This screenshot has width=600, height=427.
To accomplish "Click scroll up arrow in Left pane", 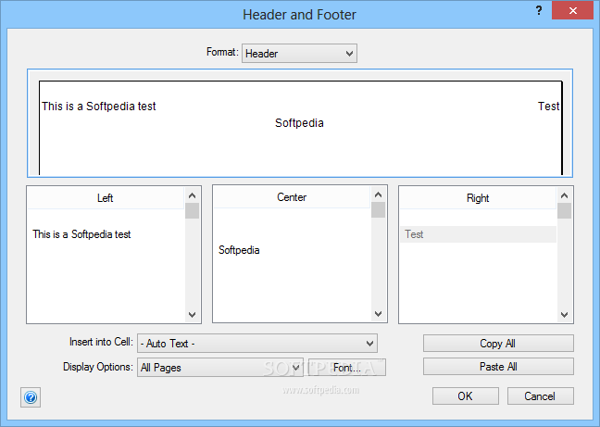I will (192, 195).
